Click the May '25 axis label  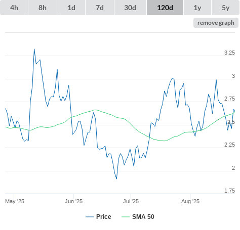click(15, 201)
